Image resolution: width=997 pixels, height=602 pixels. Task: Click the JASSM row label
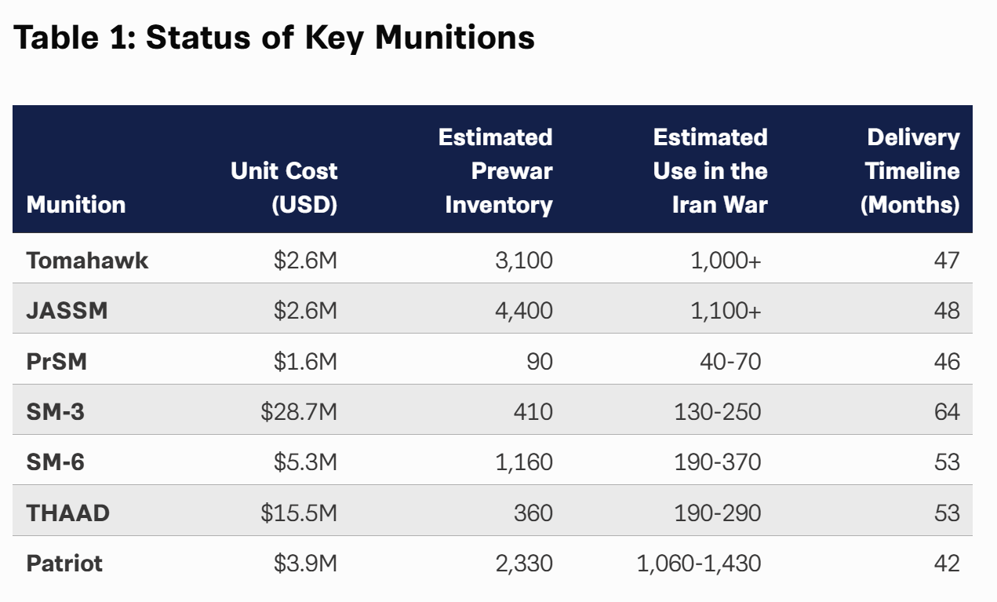tap(67, 311)
